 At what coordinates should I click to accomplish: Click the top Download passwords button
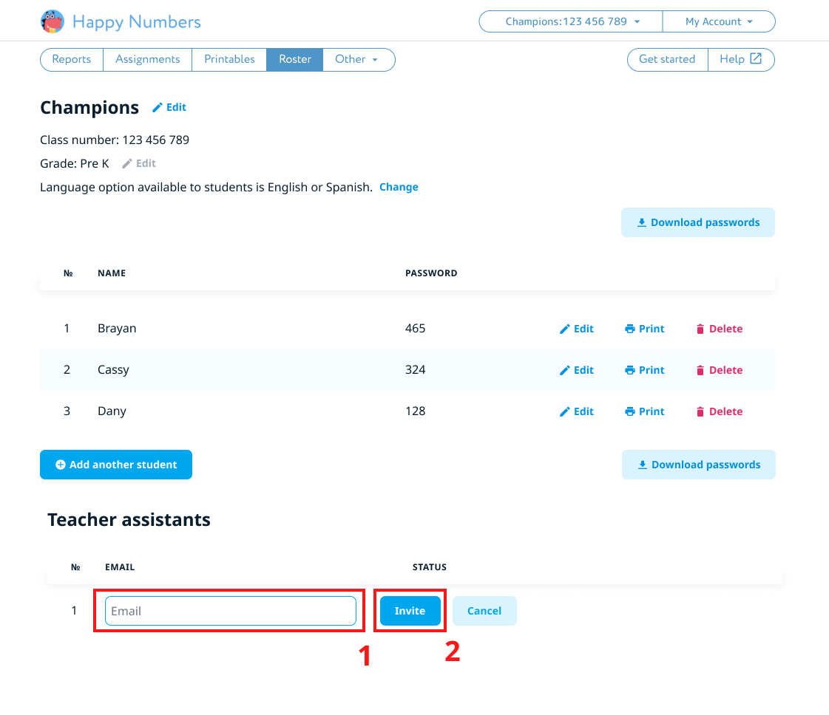(x=698, y=222)
